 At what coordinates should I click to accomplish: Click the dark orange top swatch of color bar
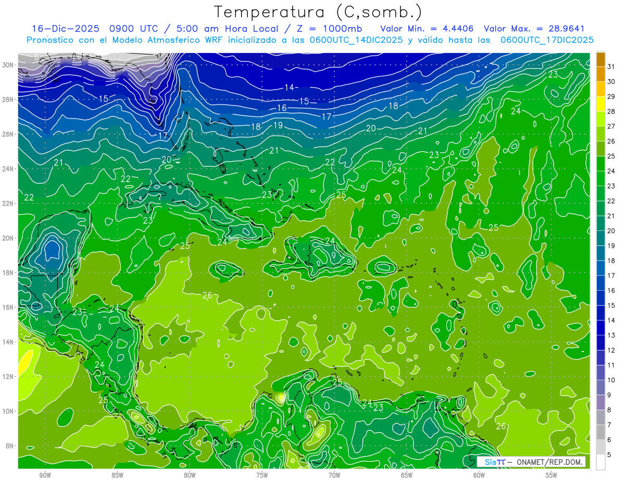[601, 59]
